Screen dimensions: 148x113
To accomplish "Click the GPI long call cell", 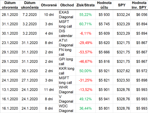I will (67, 62).
